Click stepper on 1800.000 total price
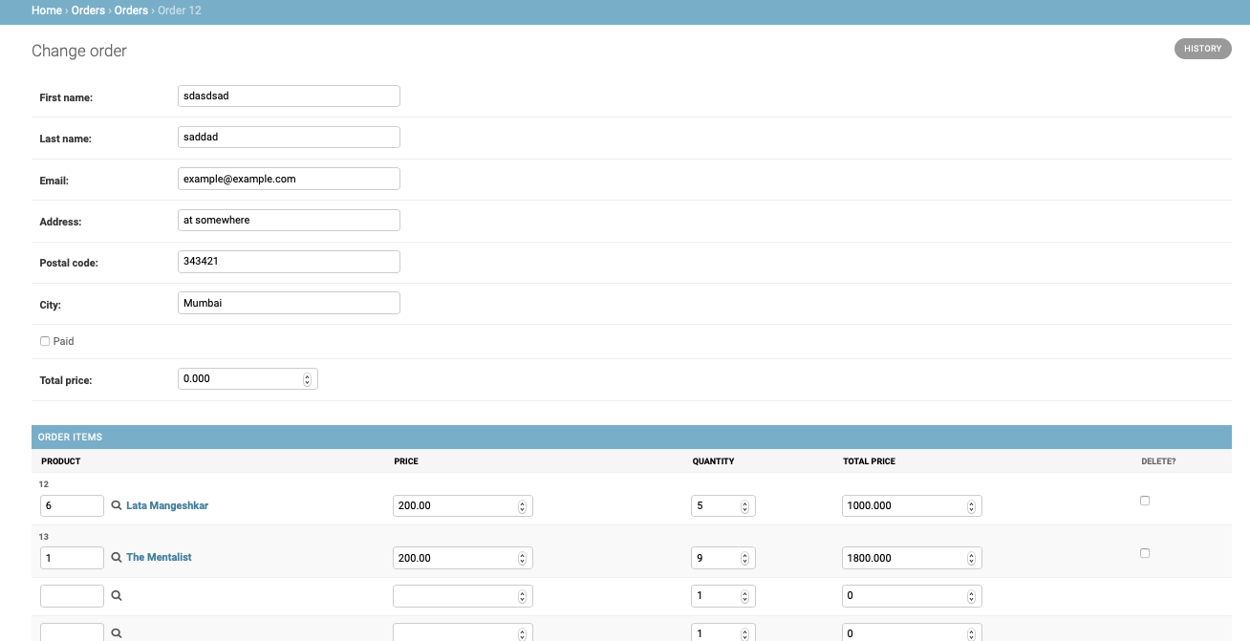The image size is (1250, 641). pos(971,558)
